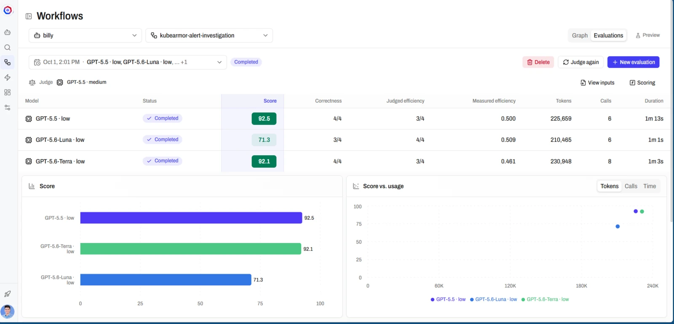Click Judge again button
The image size is (674, 324).
point(580,62)
